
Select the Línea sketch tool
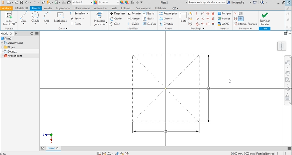pos(23,17)
